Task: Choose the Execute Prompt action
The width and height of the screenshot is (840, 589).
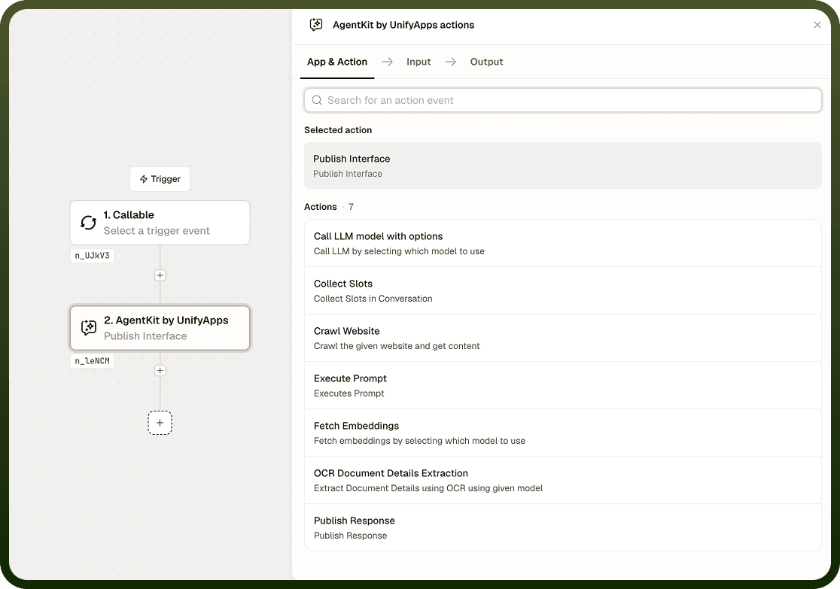Action: tap(563, 386)
